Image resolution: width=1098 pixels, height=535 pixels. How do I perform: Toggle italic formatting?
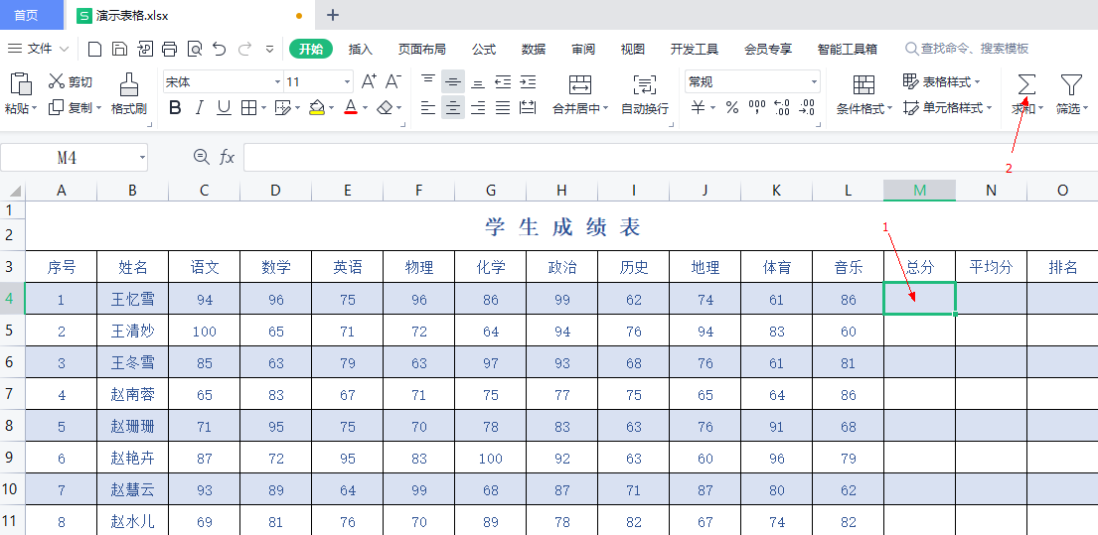200,108
